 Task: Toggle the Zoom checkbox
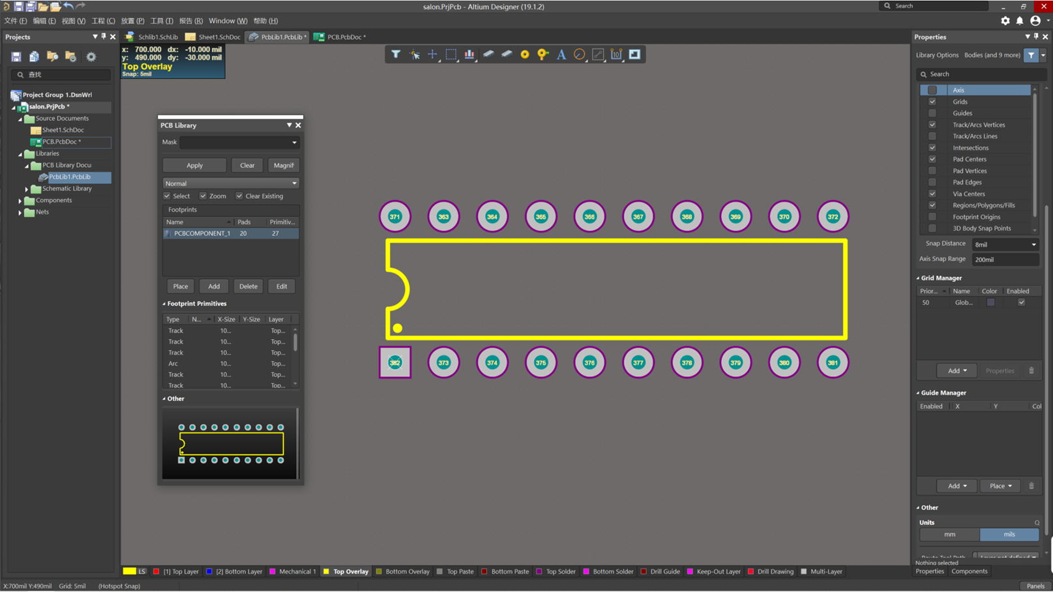coord(203,196)
